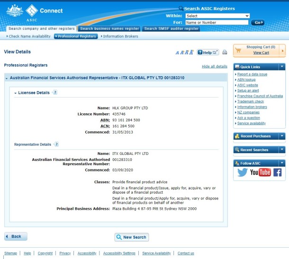289x259 pixels.
Task: Open the Hide all details link
Action: pyautogui.click(x=214, y=67)
